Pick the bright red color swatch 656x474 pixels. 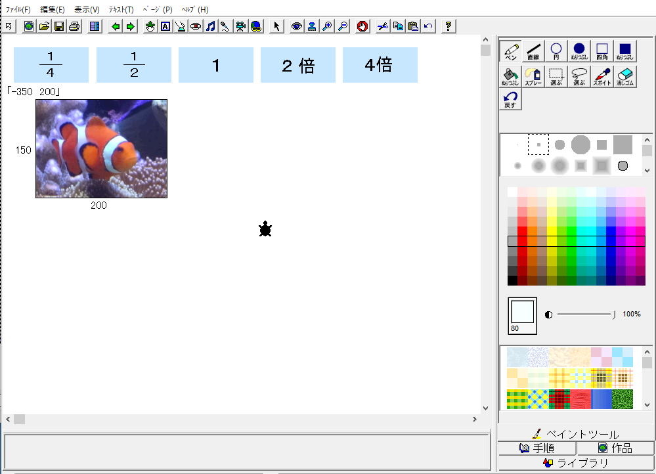click(x=523, y=231)
